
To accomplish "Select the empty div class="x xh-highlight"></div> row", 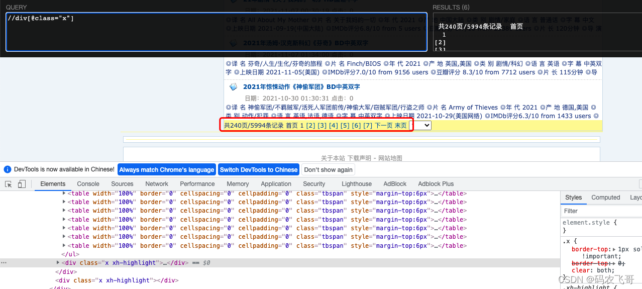I will [x=118, y=280].
